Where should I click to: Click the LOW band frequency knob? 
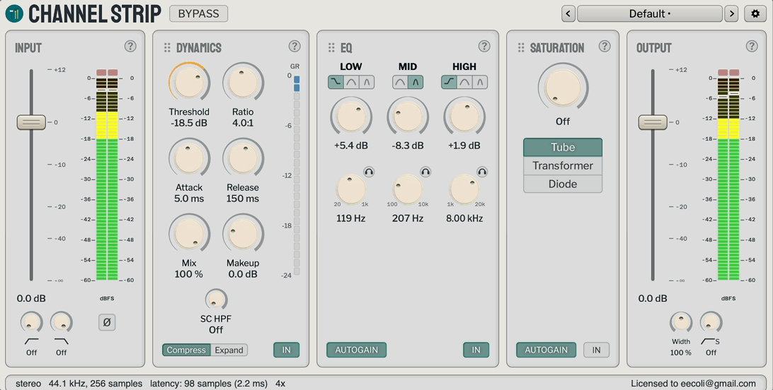[351, 189]
